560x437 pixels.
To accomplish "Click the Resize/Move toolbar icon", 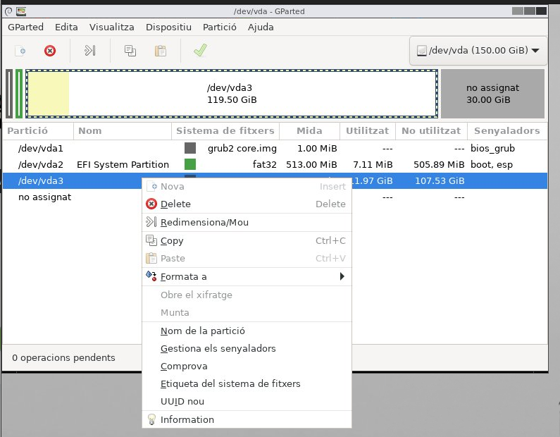I will tap(89, 51).
